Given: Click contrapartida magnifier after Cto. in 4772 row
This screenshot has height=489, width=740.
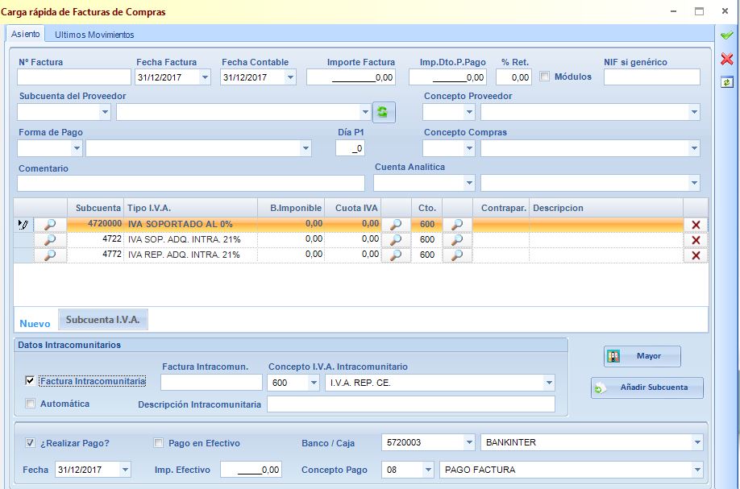Looking at the screenshot, I should [457, 255].
